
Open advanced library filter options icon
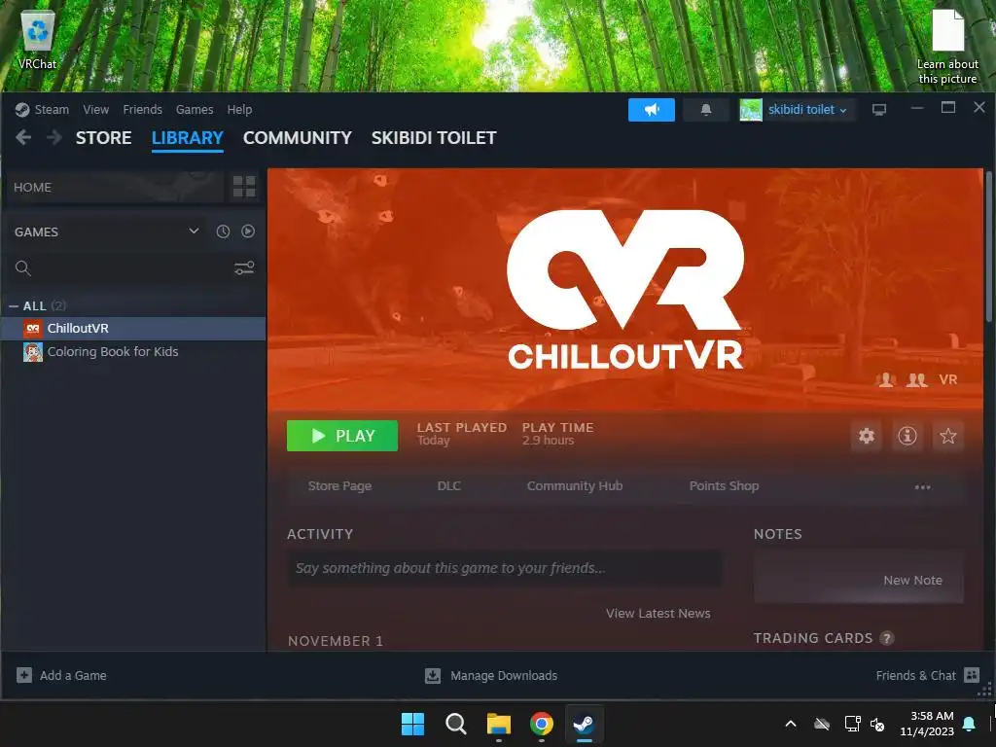coord(244,268)
